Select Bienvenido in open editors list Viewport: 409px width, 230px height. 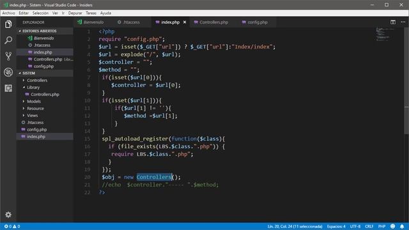(45, 38)
